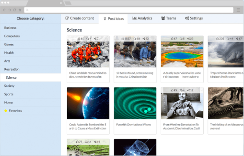Click title 'China landslide rescuers find bo'
Screen dimensions: 244x156
pyautogui.click(x=88, y=73)
